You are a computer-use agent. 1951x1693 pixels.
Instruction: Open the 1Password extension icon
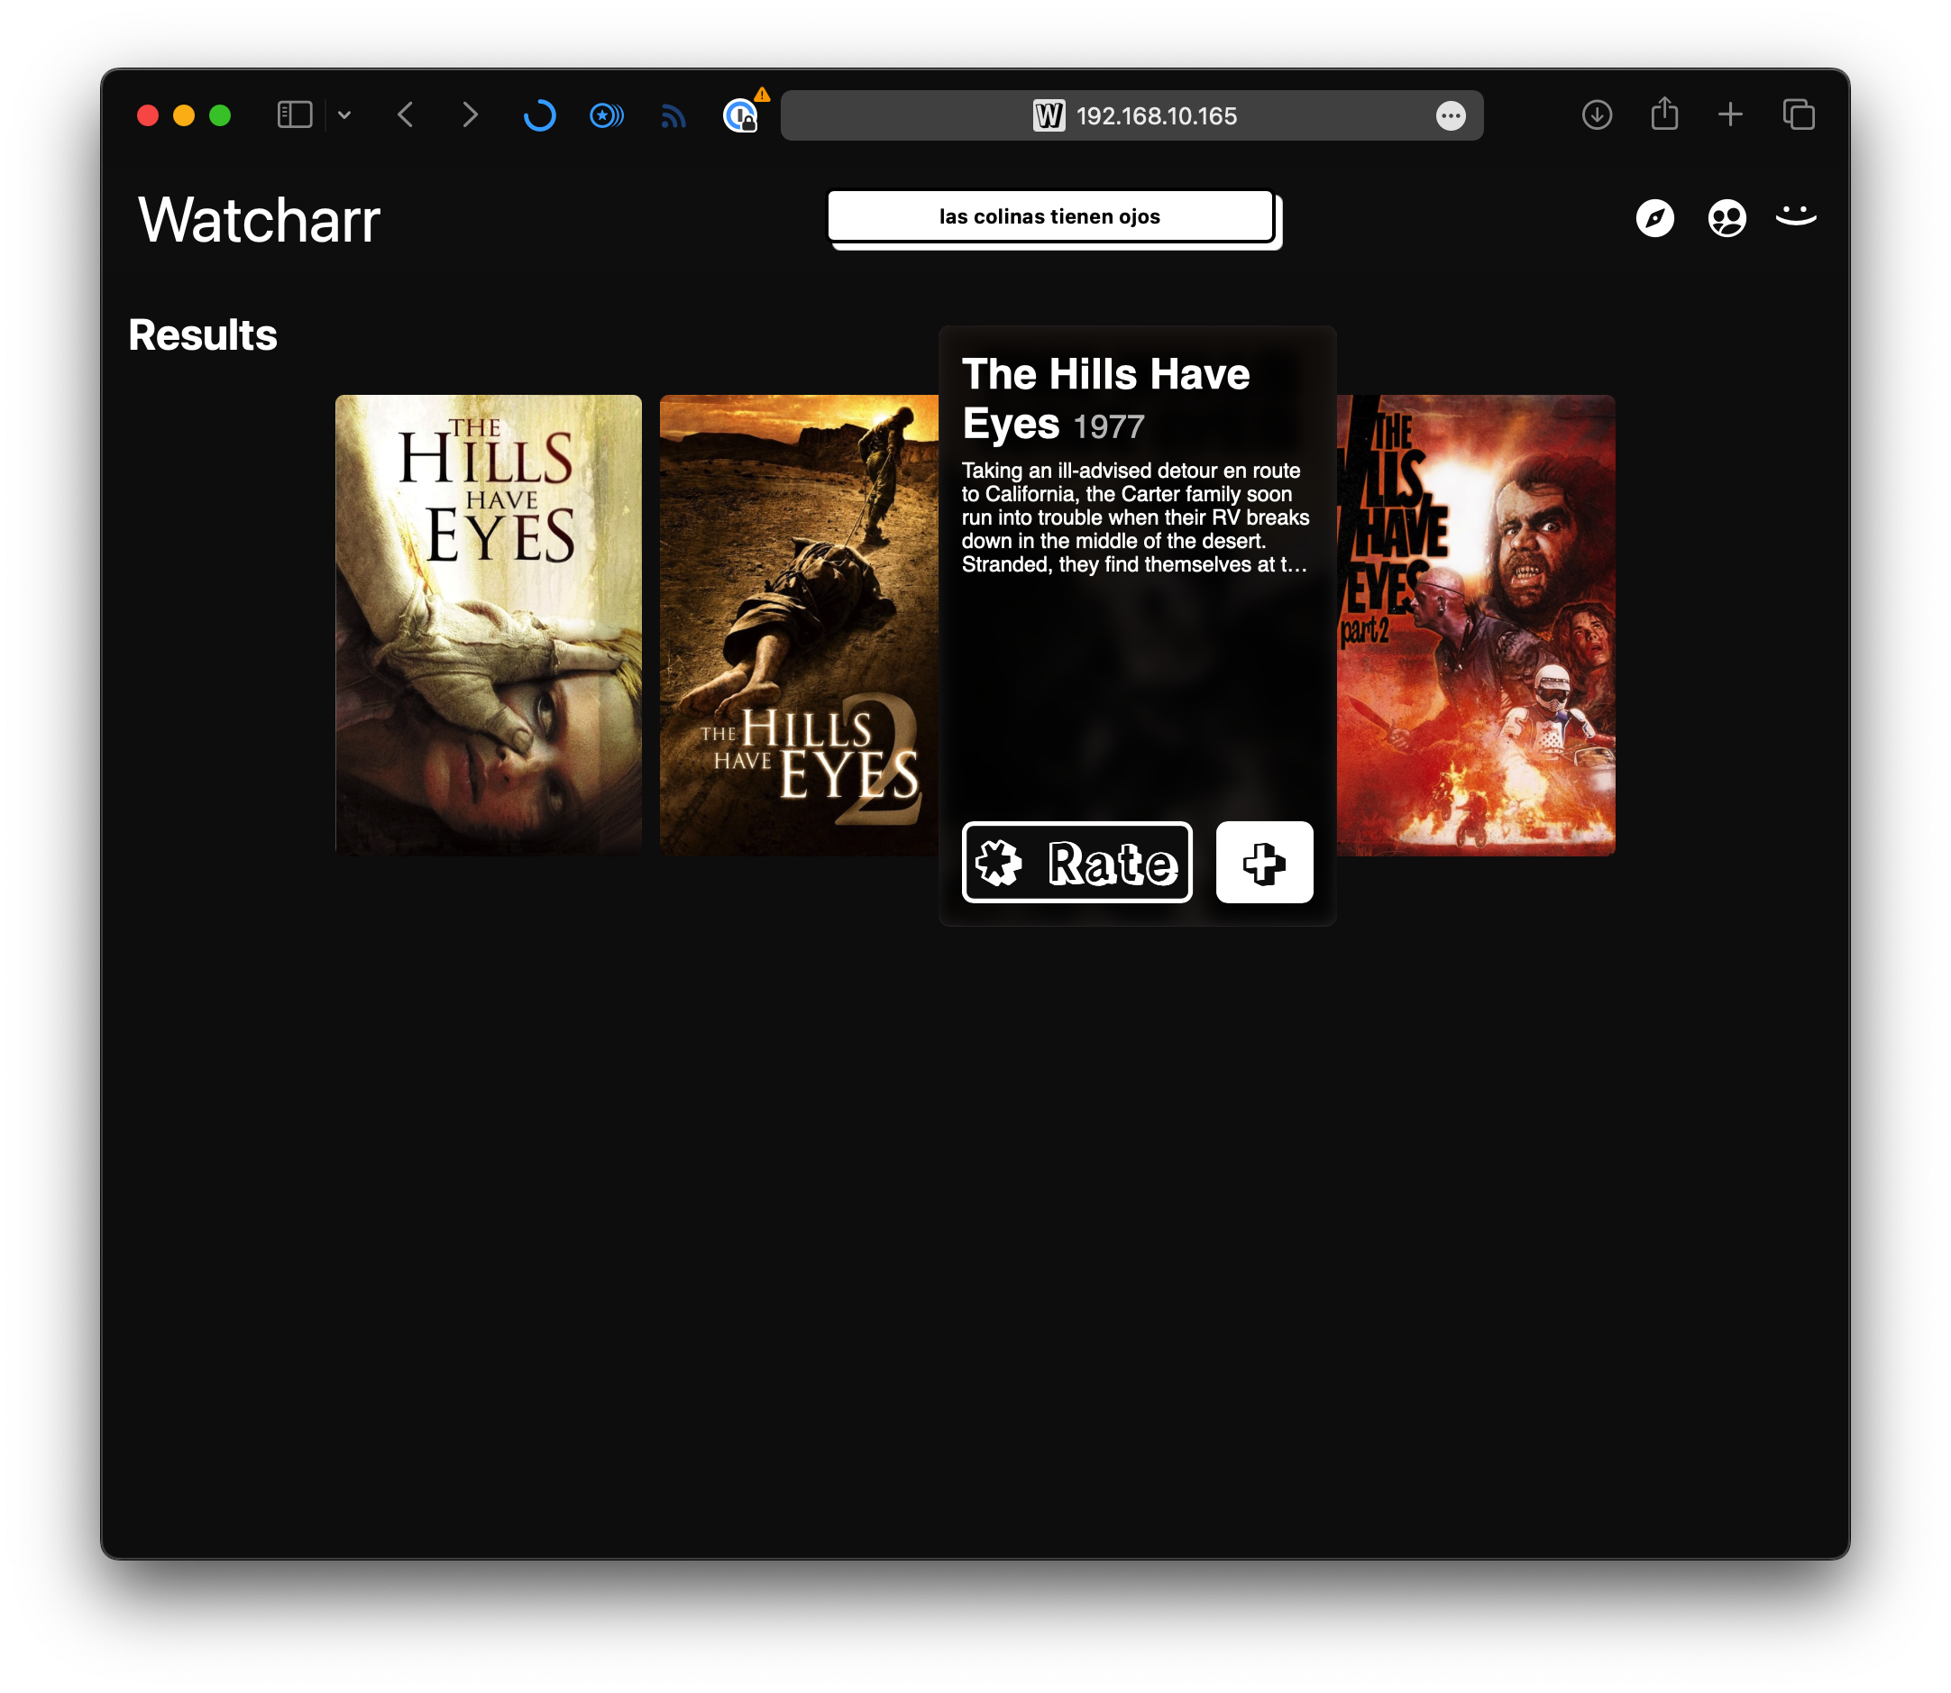tap(741, 115)
